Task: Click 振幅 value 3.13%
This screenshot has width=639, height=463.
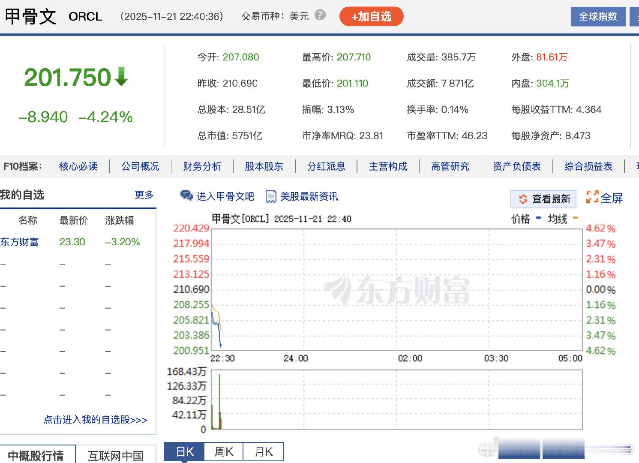Action: 341,109
